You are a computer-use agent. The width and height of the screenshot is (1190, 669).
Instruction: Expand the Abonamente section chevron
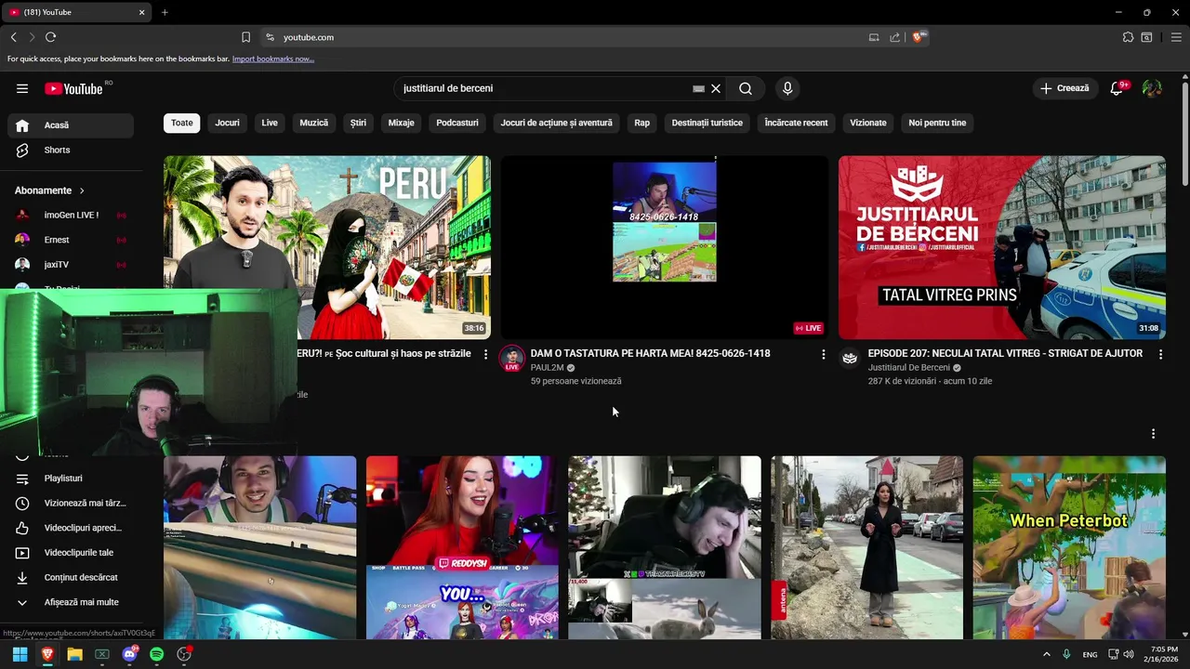click(x=82, y=190)
